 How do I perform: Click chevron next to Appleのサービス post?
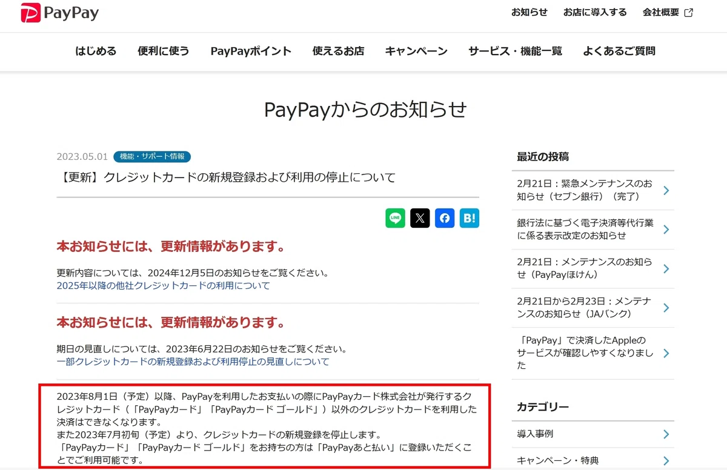[x=666, y=353]
